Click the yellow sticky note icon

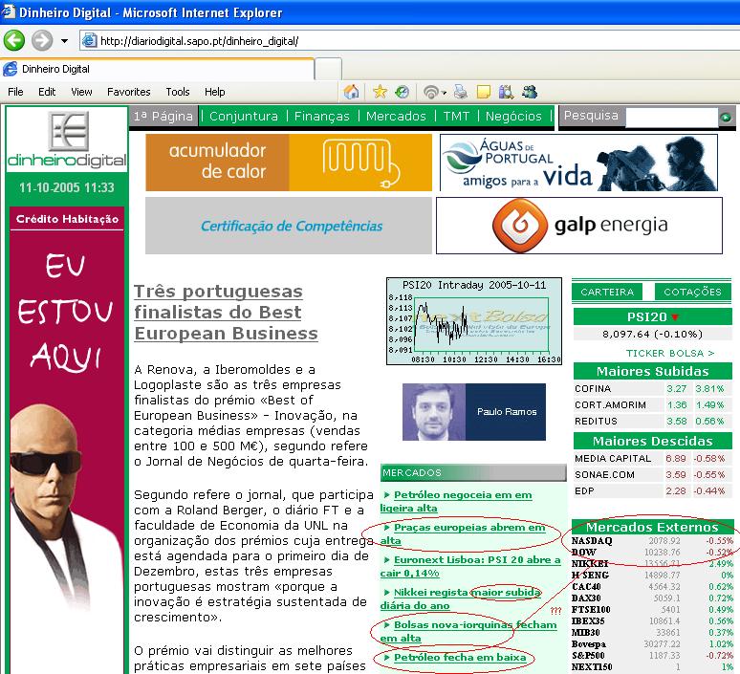click(484, 92)
